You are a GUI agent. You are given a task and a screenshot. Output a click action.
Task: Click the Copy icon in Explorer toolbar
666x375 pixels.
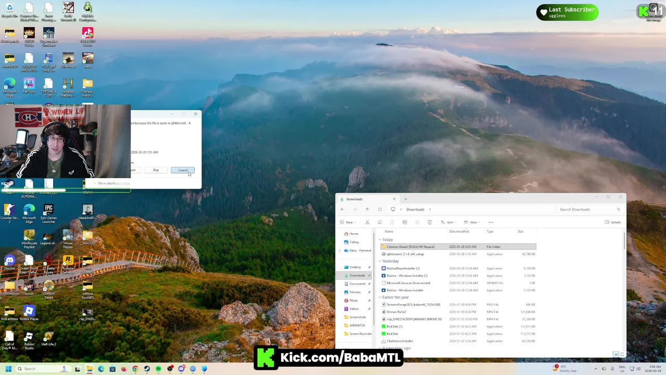[x=379, y=222]
